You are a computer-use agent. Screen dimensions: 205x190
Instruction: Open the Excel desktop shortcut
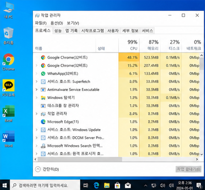8,114
